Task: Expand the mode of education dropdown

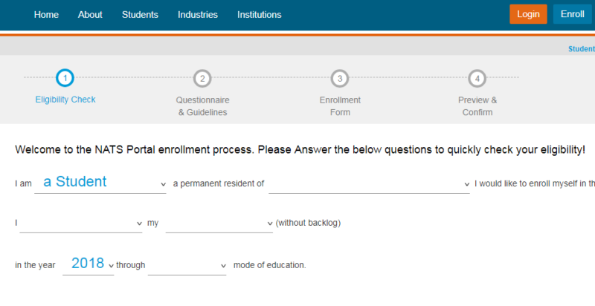Action: tap(187, 265)
